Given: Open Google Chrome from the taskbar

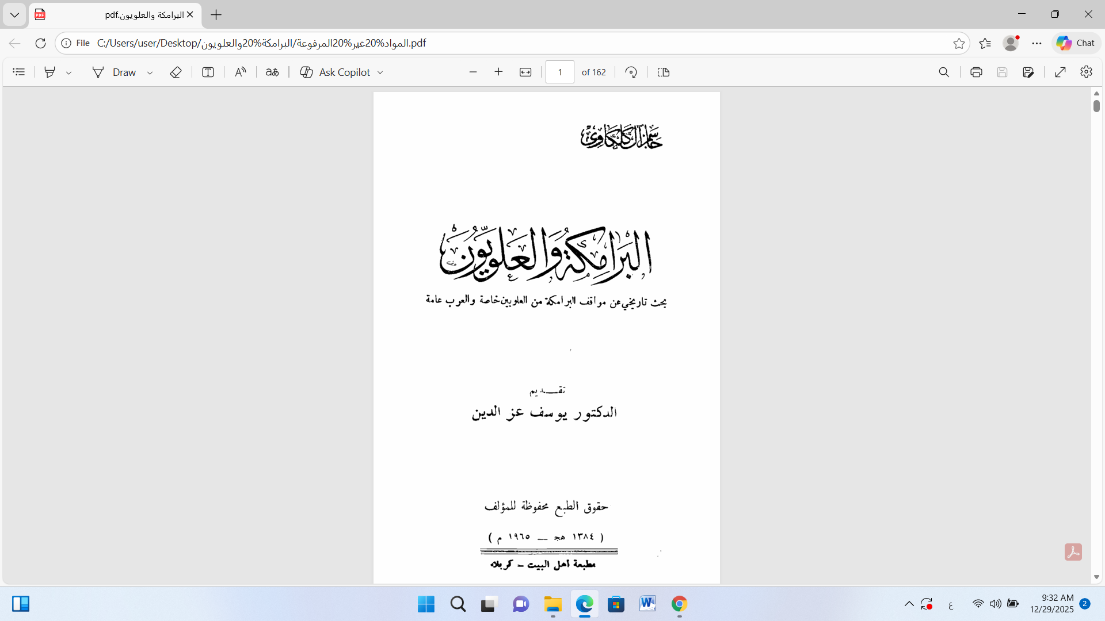Looking at the screenshot, I should (679, 604).
